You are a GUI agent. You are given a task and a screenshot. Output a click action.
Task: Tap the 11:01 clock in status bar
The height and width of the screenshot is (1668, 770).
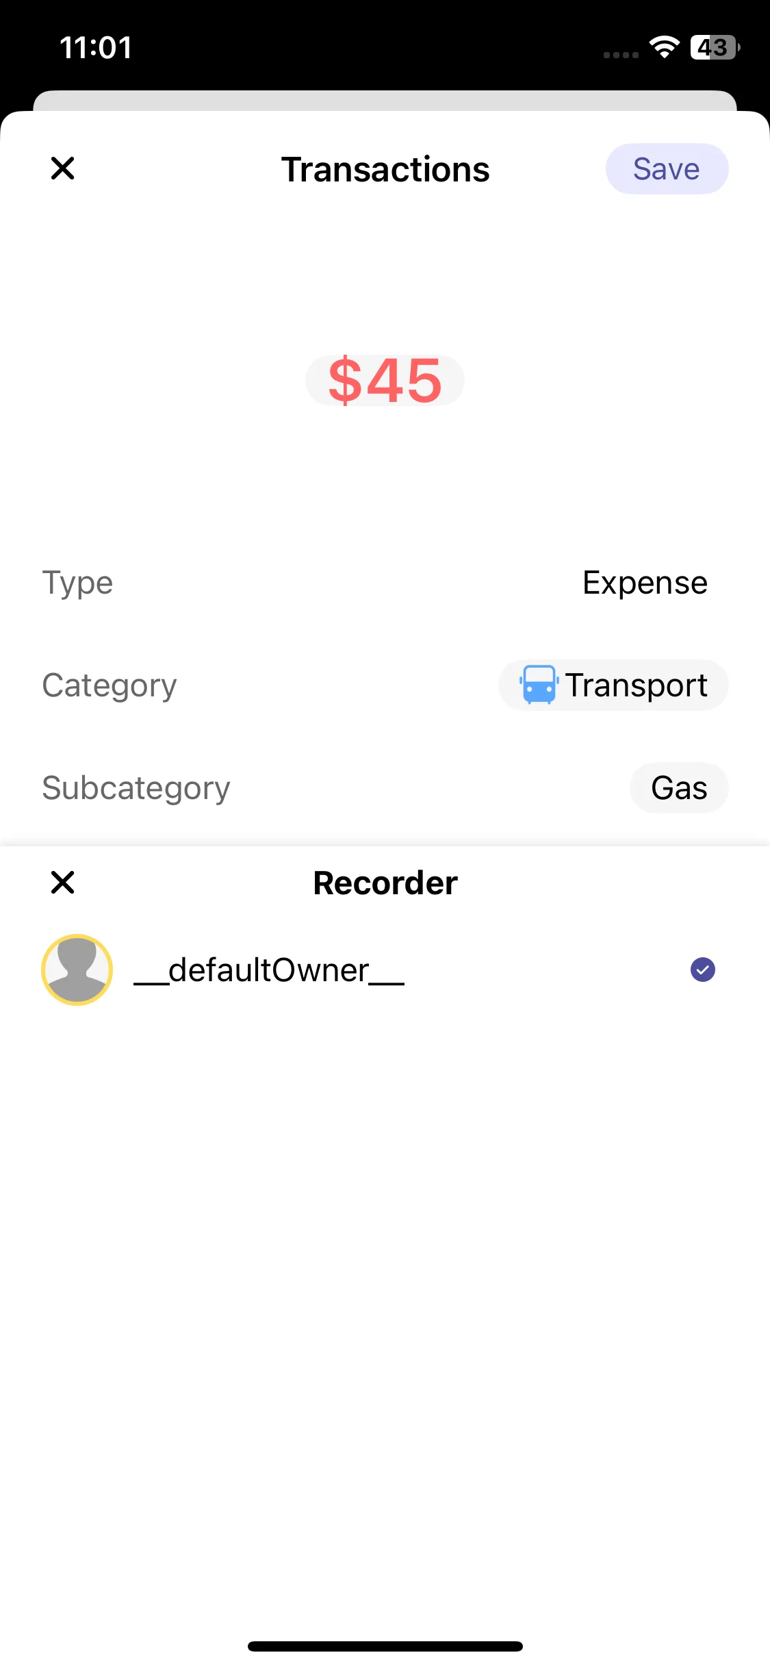point(96,48)
